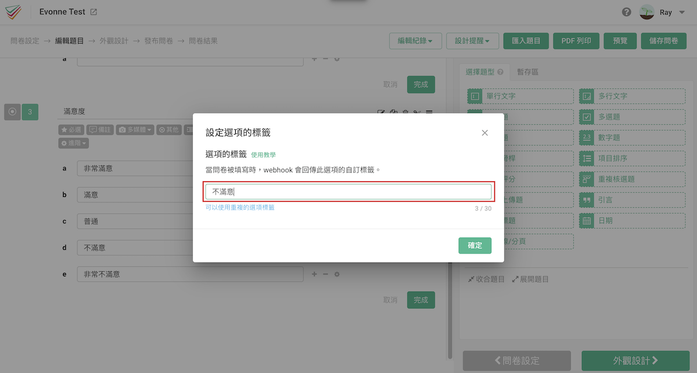Add the 引言 question type
Screen dimensions: 697x373
click(x=633, y=200)
